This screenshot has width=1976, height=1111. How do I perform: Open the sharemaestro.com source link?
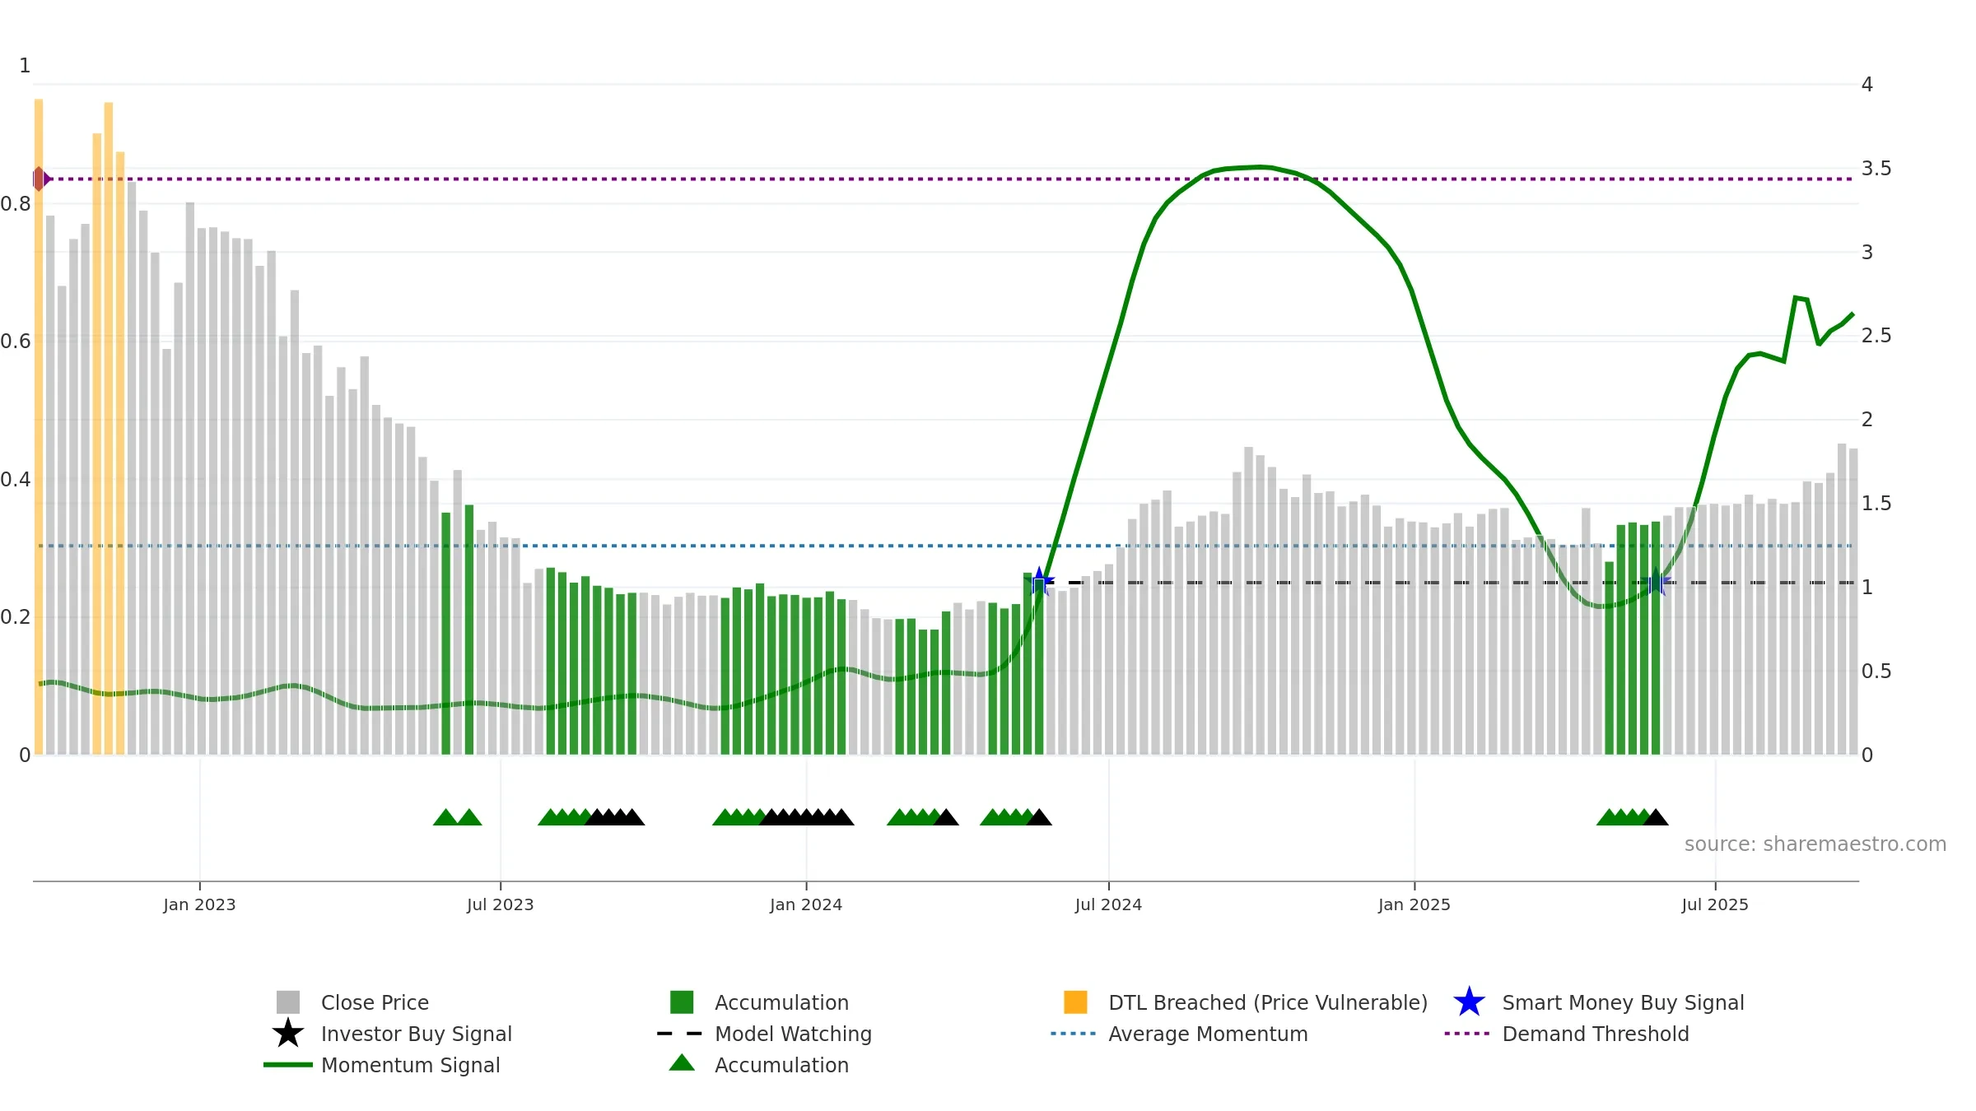(x=1815, y=844)
